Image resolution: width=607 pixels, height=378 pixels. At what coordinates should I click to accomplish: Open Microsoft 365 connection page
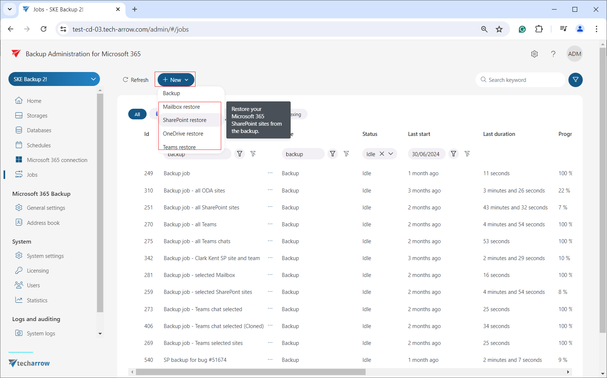pos(57,160)
